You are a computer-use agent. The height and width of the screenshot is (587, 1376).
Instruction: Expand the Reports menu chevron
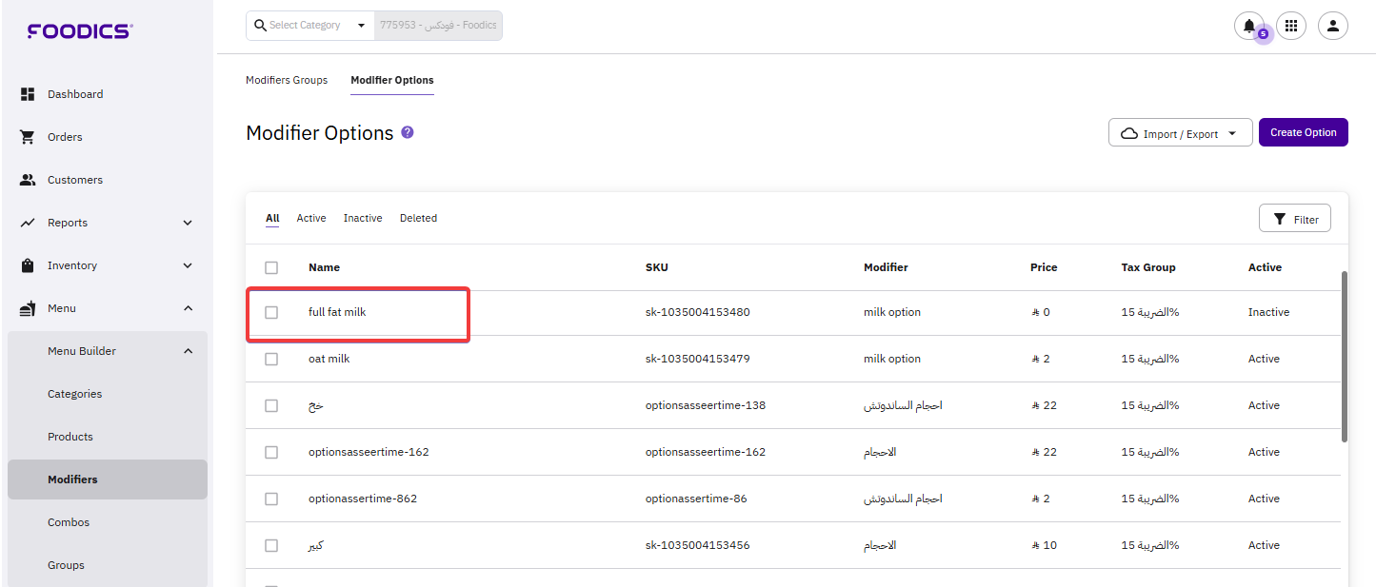point(188,223)
